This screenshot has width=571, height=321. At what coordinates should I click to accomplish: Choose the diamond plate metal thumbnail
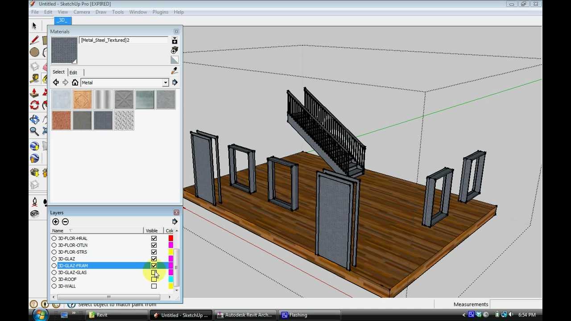124,120
